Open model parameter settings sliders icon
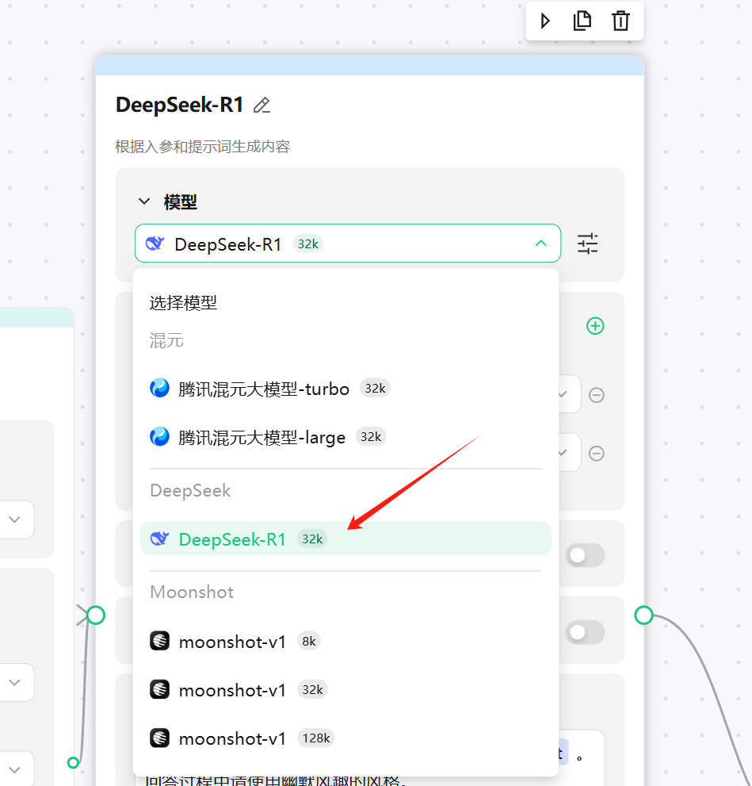This screenshot has width=752, height=786. (x=587, y=243)
